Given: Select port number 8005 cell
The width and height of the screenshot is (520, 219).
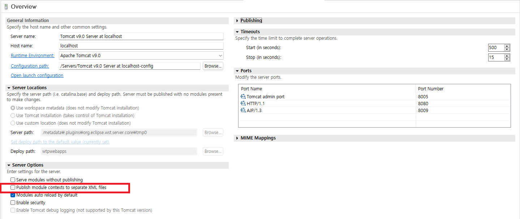Looking at the screenshot, I should click(423, 96).
